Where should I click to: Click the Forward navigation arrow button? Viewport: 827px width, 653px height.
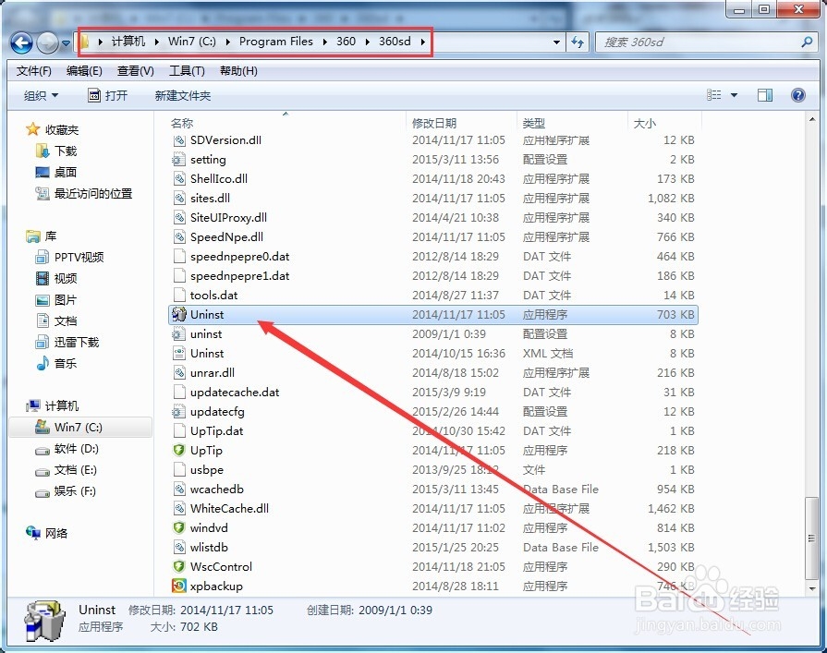click(47, 42)
